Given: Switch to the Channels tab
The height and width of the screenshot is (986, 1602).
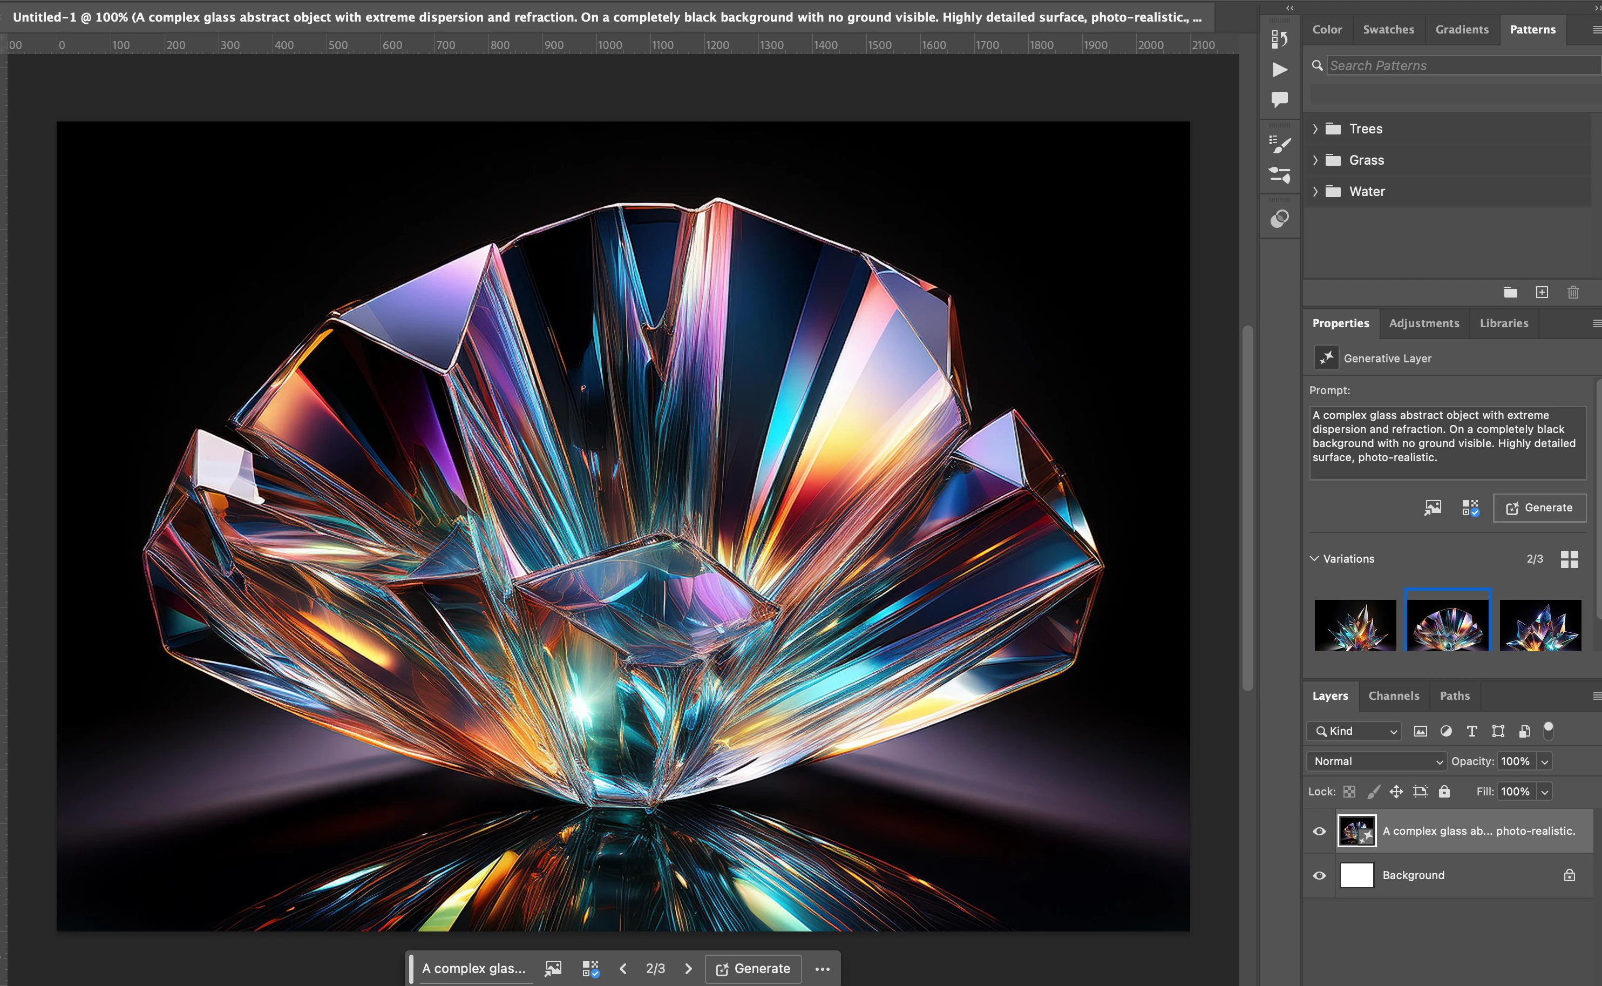Looking at the screenshot, I should point(1394,696).
